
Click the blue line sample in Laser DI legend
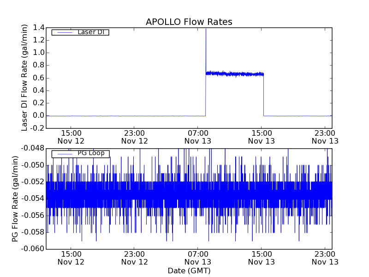[63, 32]
